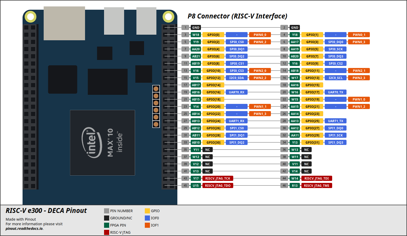Click the UART0_TX label
The width and height of the screenshot is (407, 236).
335,92
